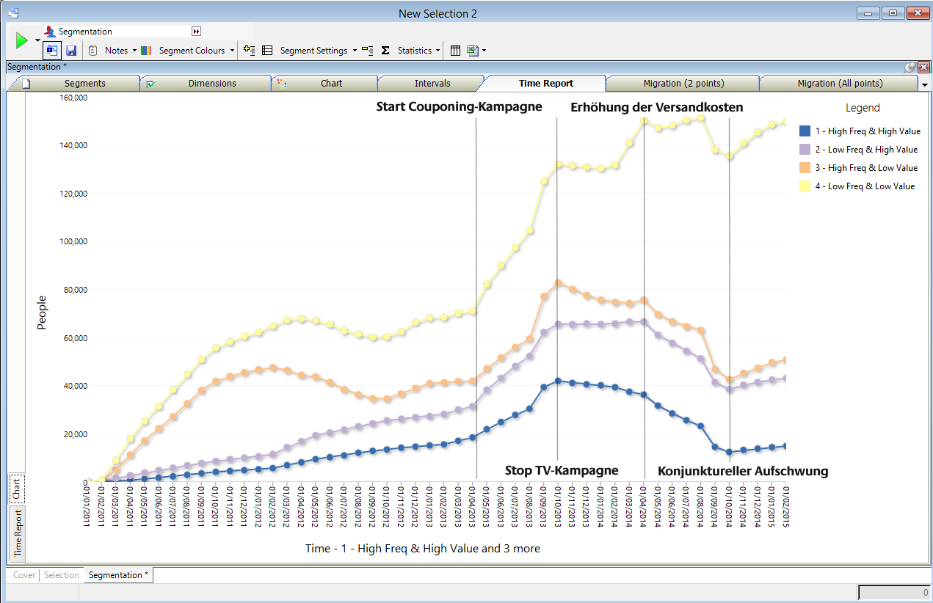Toggle the lock icon in the toolbar
Viewport: 933px width, 603px height.
pos(51,51)
